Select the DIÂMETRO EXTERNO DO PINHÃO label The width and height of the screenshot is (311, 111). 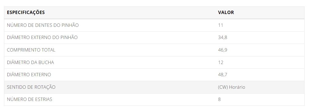tap(42, 38)
